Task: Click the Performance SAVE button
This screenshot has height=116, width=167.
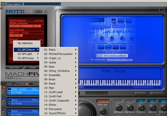Action: (18, 26)
